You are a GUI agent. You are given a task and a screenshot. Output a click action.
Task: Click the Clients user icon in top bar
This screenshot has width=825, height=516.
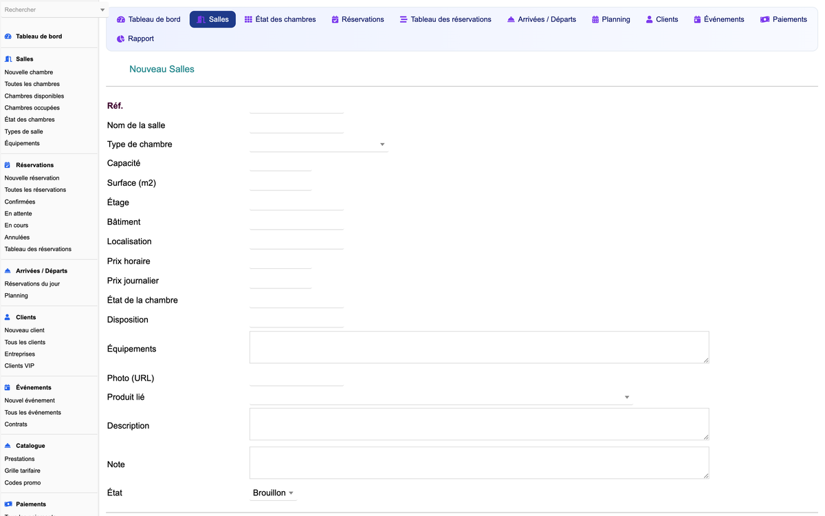[649, 19]
